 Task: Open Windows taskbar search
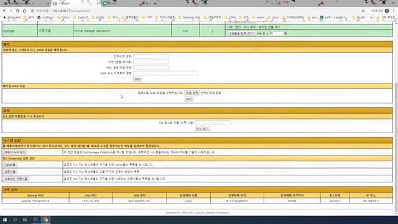pos(15,220)
